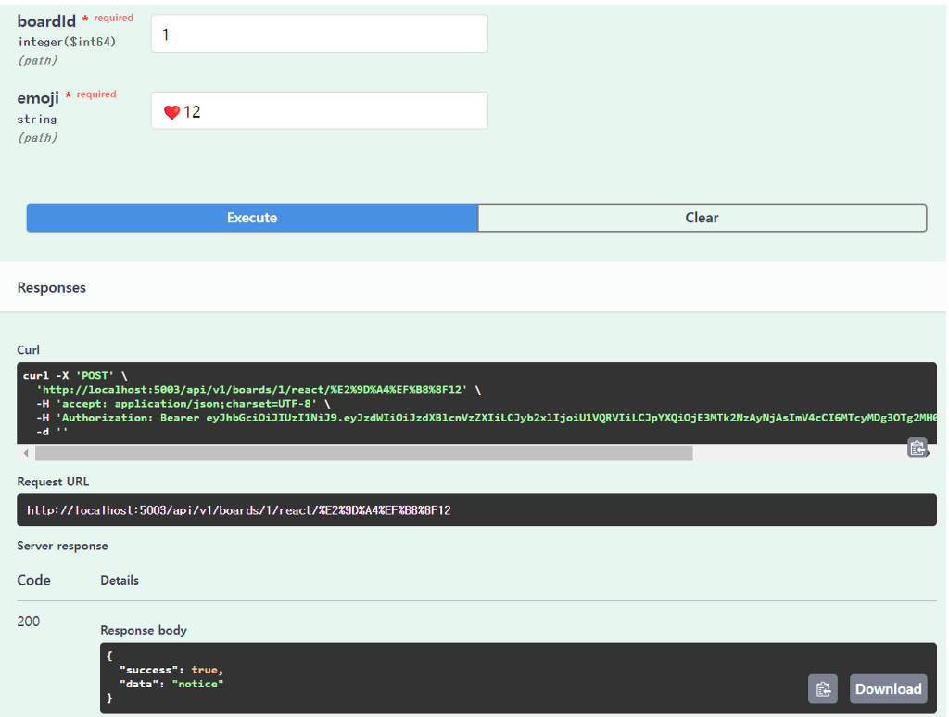This screenshot has height=717, width=949.
Task: Click the "success": true line
Action: click(171, 670)
